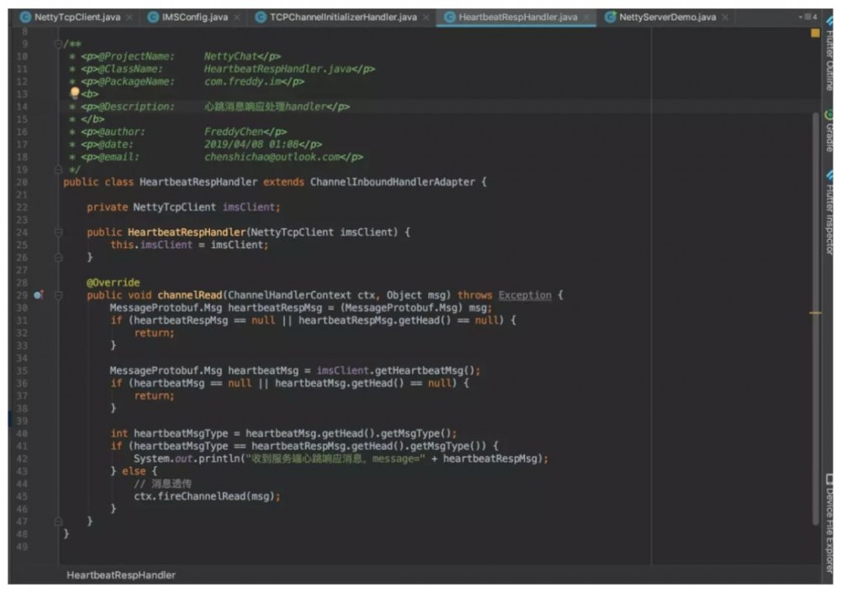Click line number 30 in gutter
841x593 pixels.
[22, 308]
